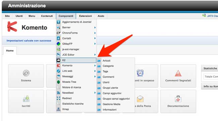Viewport: 218px width, 121px height.
Task: Open the Statistiche panel header
Action: (x=210, y=68)
